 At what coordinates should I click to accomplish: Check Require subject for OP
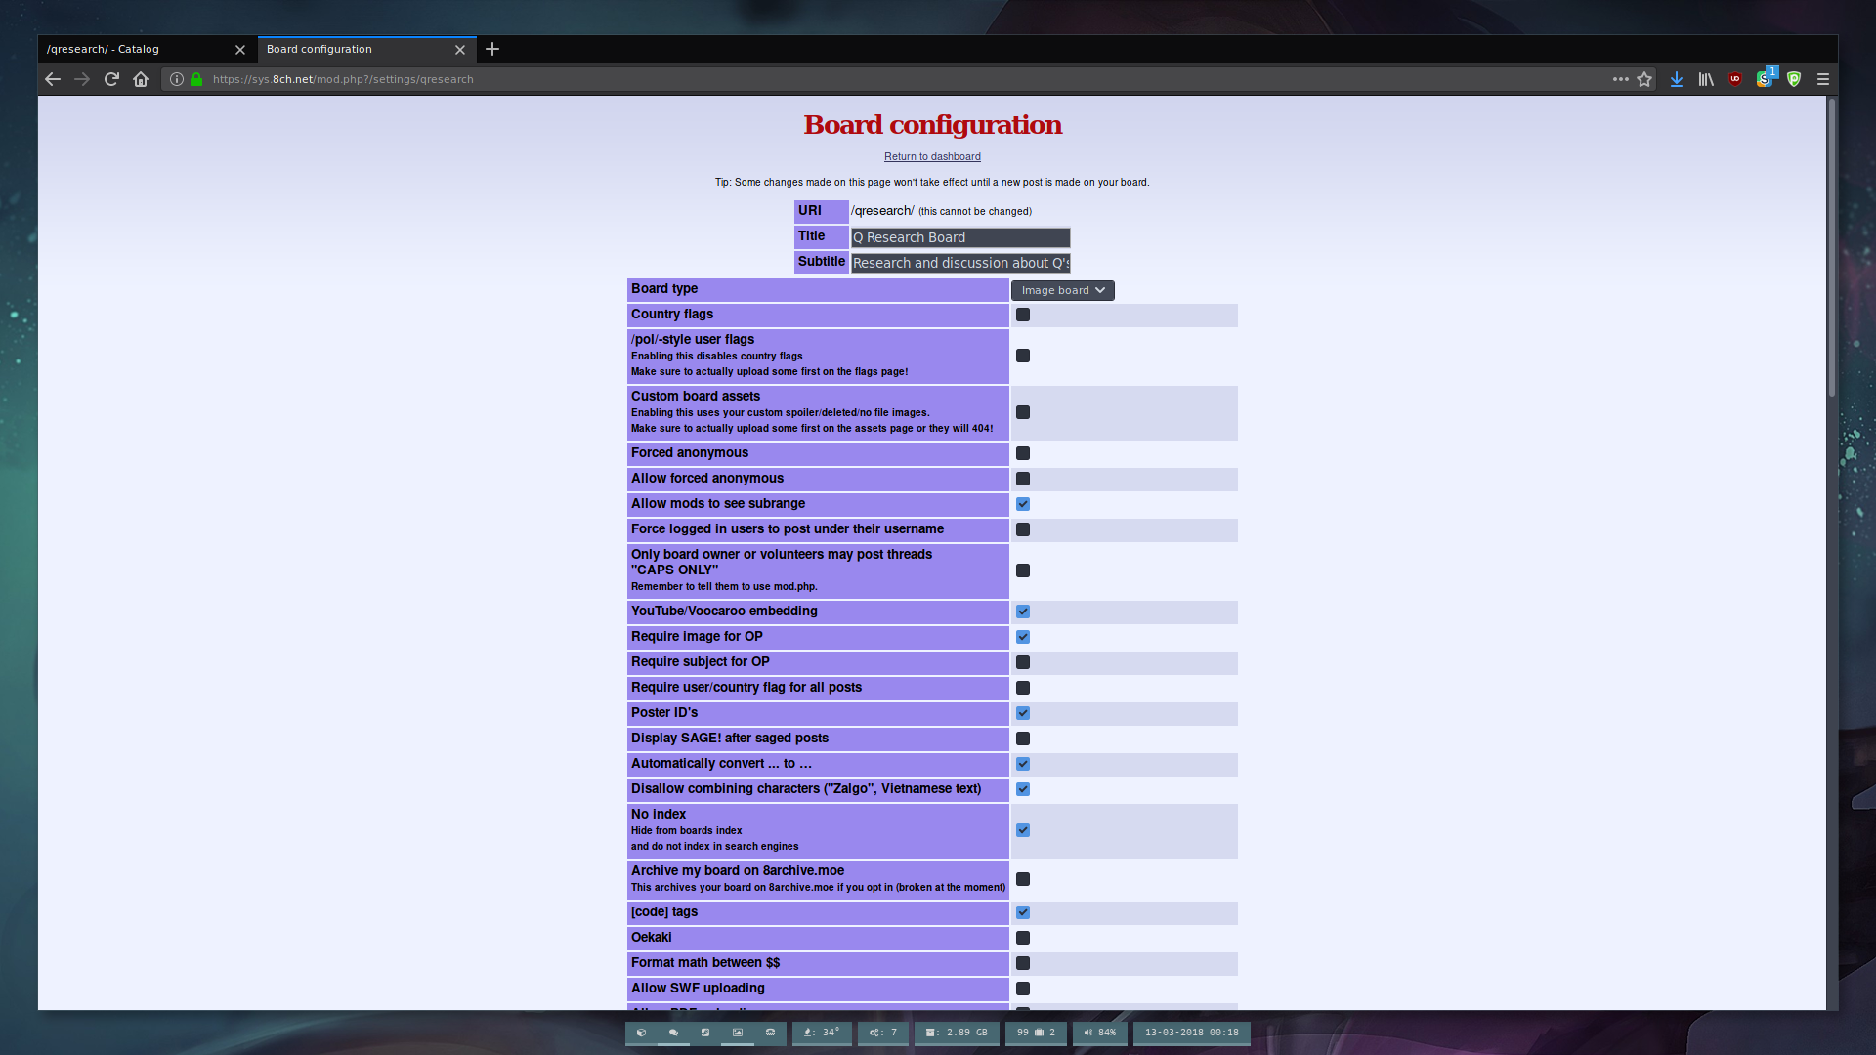pyautogui.click(x=1023, y=662)
